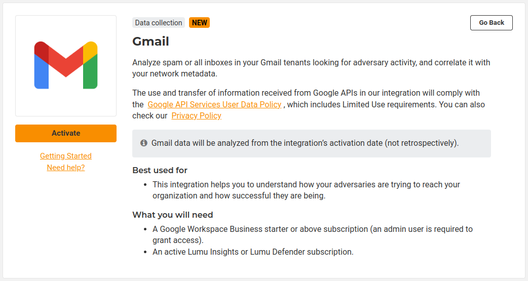Click the Best used for heading
The width and height of the screenshot is (528, 281).
(160, 170)
